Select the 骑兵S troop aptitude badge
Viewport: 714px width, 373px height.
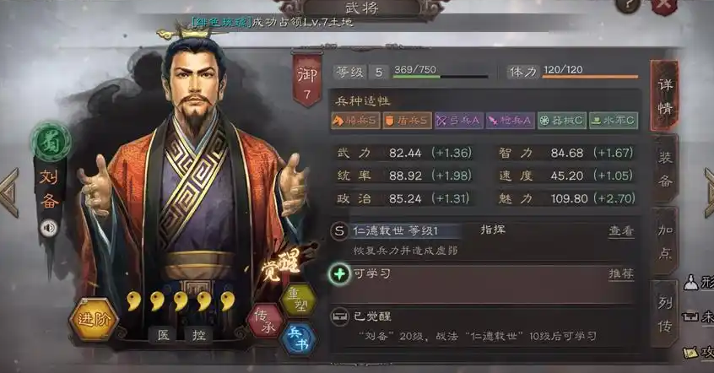[x=355, y=120]
